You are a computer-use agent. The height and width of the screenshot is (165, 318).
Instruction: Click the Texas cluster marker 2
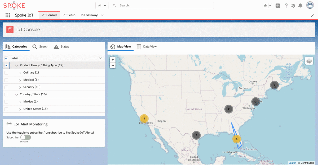click(x=196, y=135)
